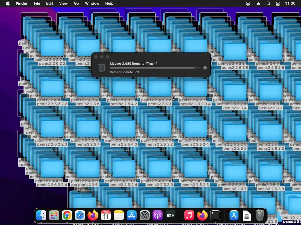Select the folder labeled "penis2 2 5 2 3 4"
This screenshot has width=301, height=225.
195,88
